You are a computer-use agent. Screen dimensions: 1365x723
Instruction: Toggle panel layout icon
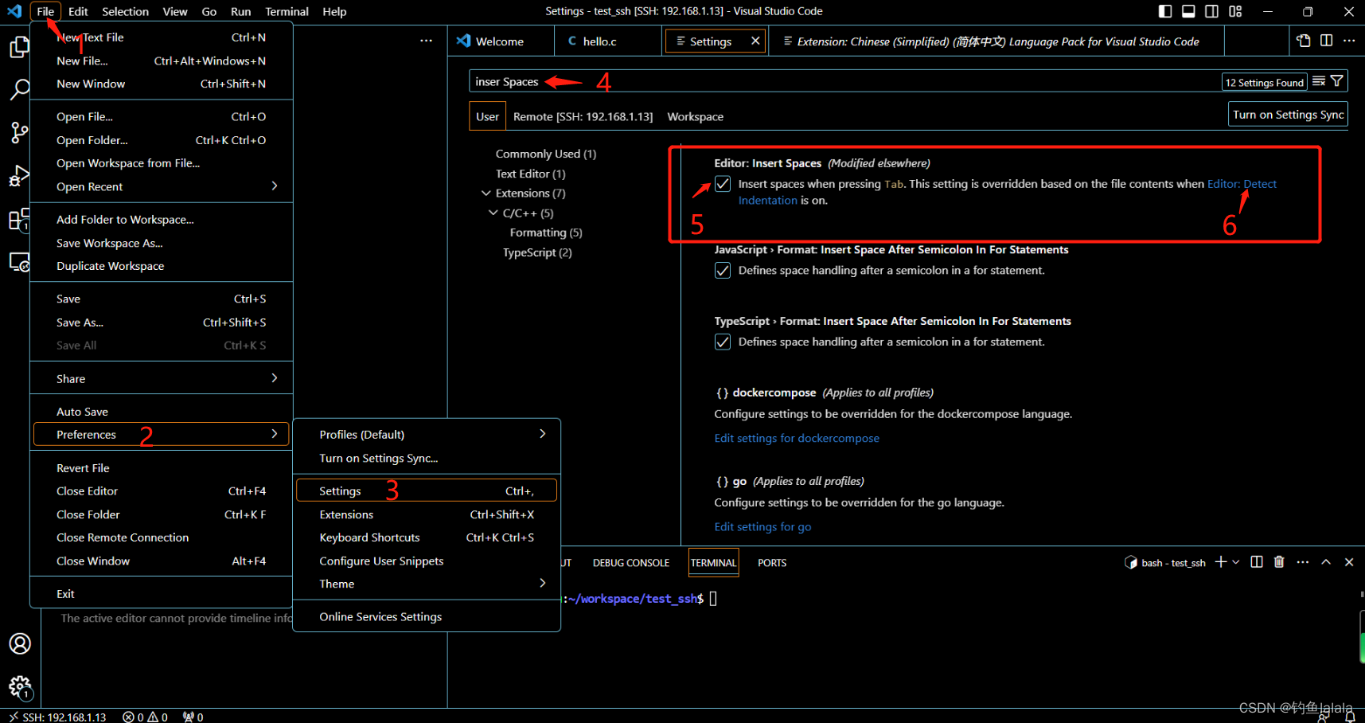1188,11
